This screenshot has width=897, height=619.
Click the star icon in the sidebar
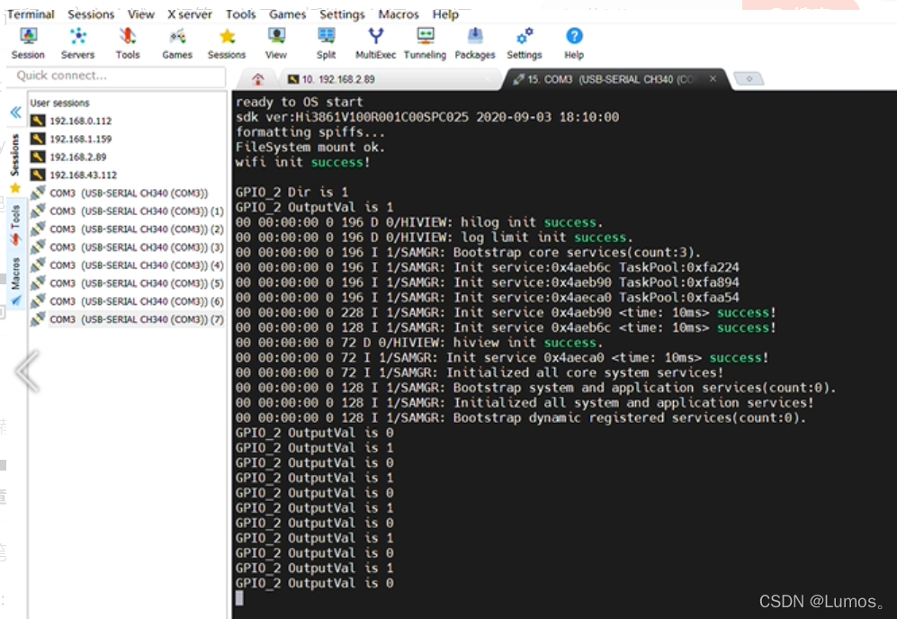tap(15, 188)
